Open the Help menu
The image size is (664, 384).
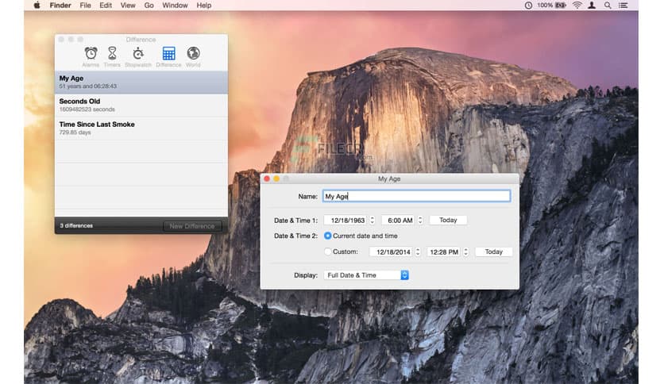203,6
